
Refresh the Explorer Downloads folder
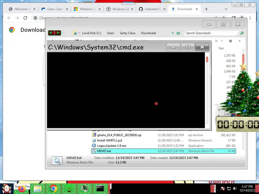(x=178, y=33)
